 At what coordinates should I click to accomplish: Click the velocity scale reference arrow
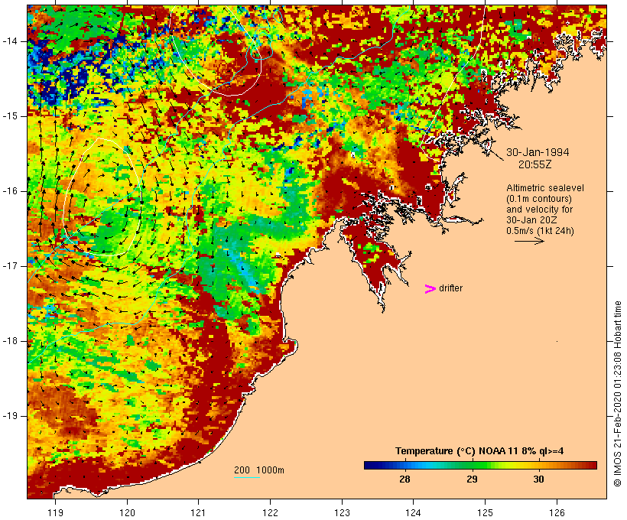point(529,241)
